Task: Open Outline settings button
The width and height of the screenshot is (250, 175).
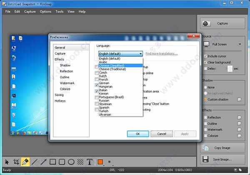Action: click(x=239, y=123)
